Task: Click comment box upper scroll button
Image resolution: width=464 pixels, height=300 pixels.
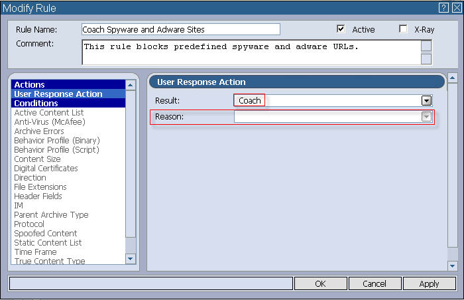Action: pyautogui.click(x=426, y=46)
